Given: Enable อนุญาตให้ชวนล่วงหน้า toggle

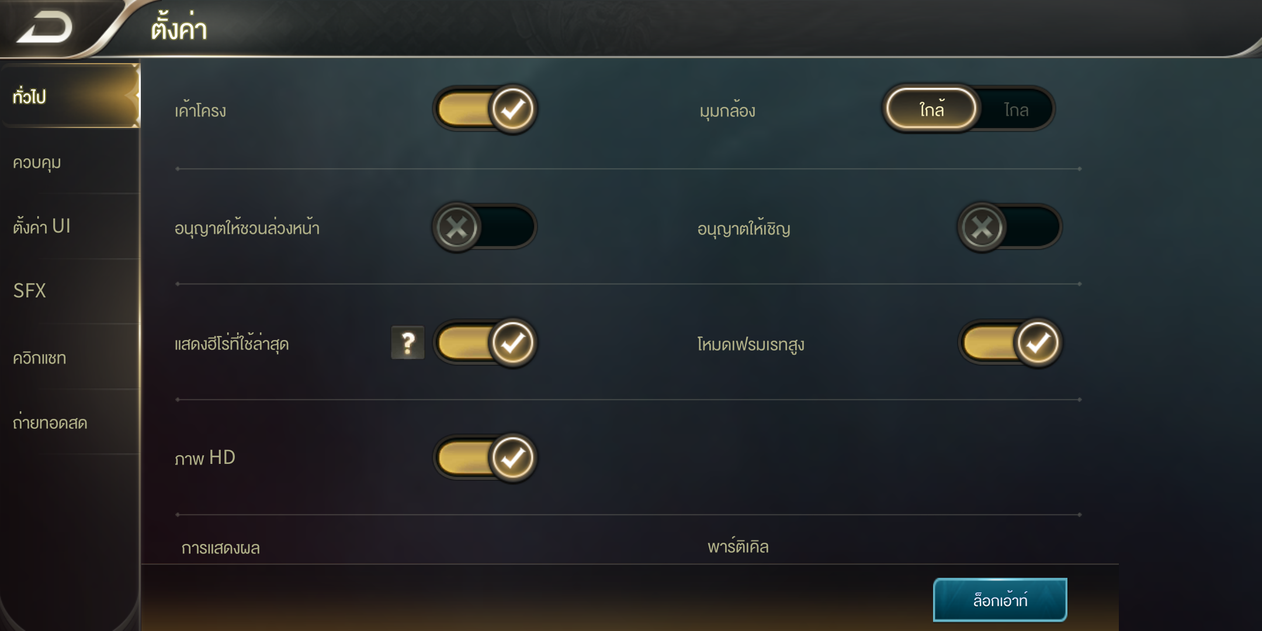Looking at the screenshot, I should (x=485, y=227).
